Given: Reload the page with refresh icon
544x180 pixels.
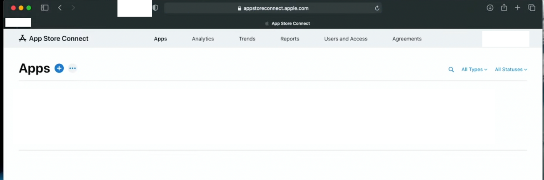Looking at the screenshot, I should 377,8.
